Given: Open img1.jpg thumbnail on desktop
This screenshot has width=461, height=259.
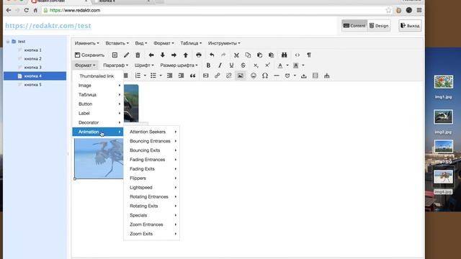Looking at the screenshot, I should 444,82.
